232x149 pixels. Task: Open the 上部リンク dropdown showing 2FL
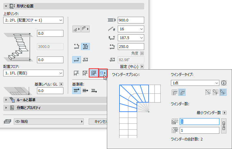click(33, 20)
